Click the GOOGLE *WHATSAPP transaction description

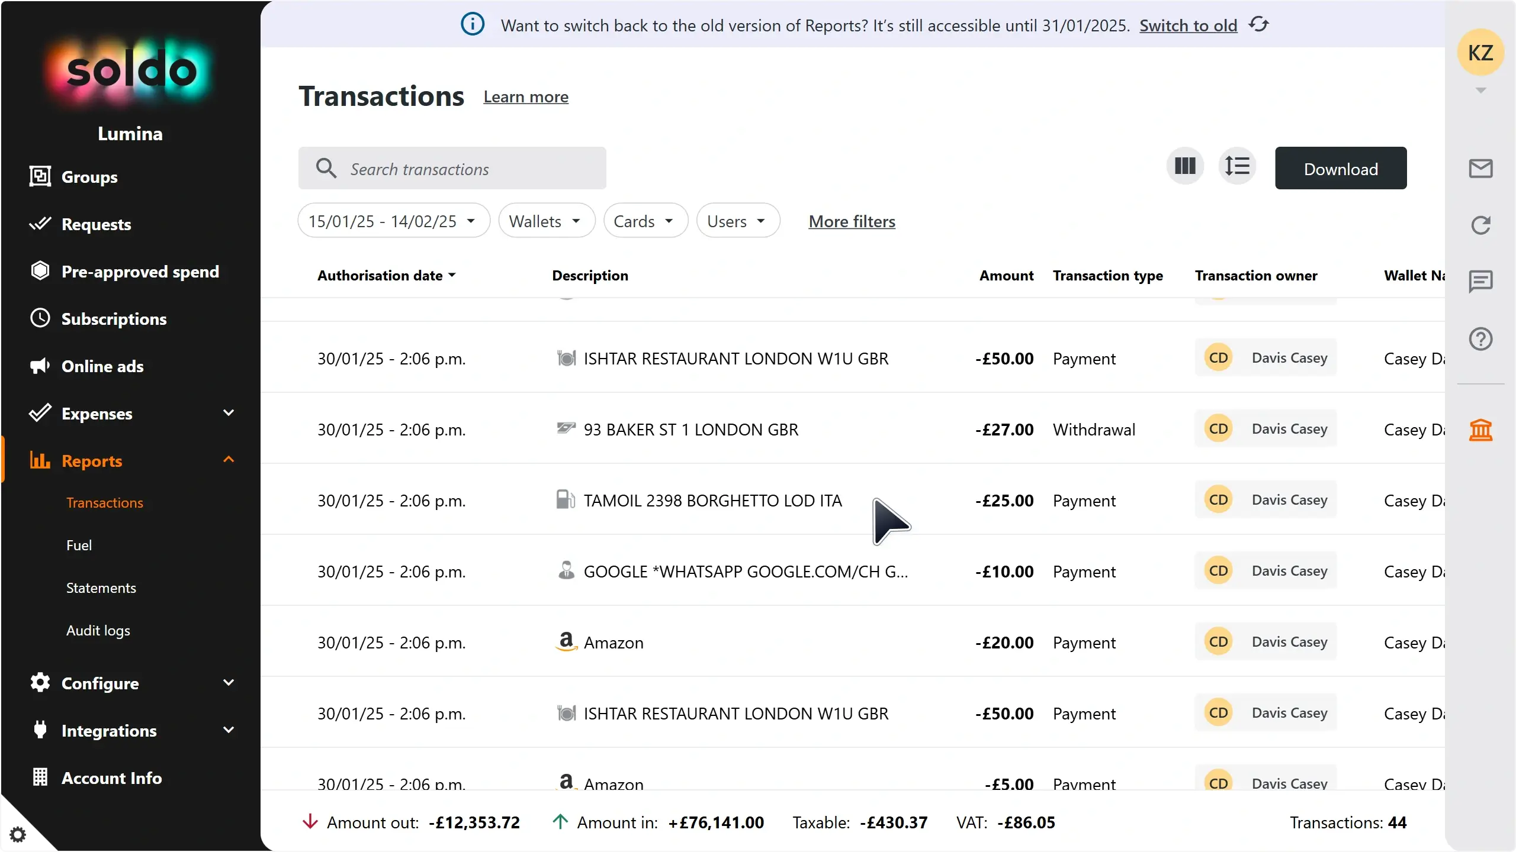click(x=746, y=572)
